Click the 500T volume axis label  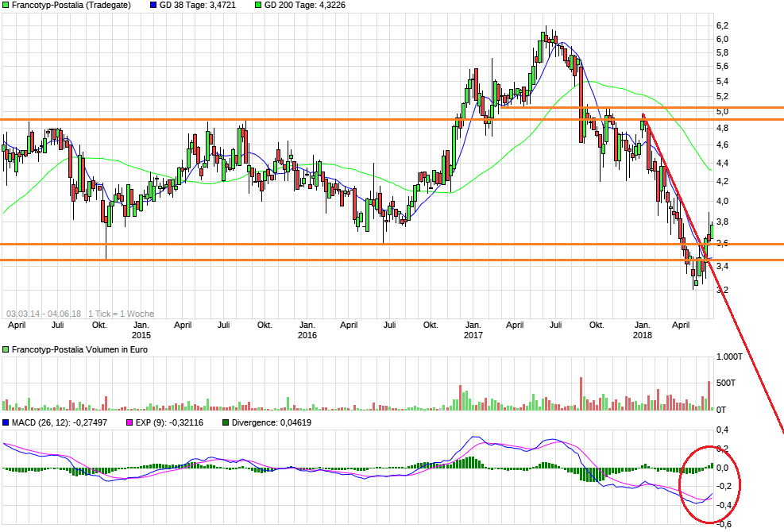[726, 383]
